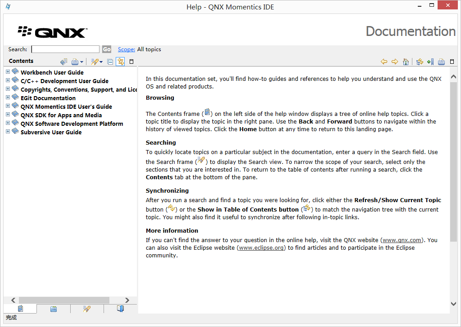Click the Bookmark Document plus icon
Viewport: 461px width, 327px height.
(430, 62)
